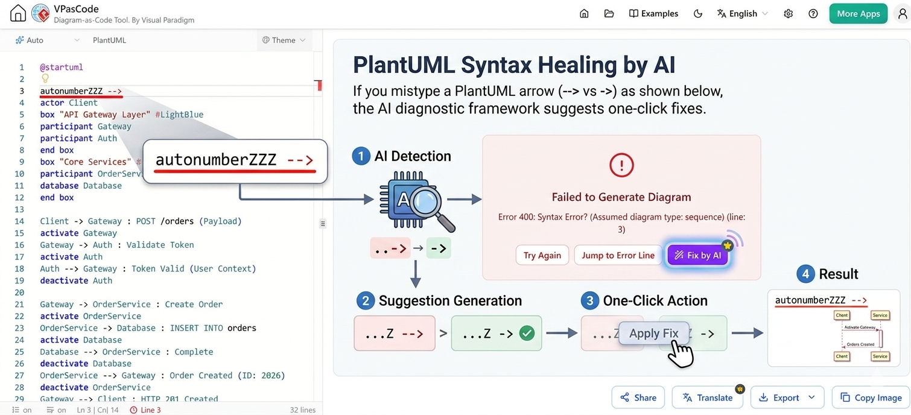This screenshot has height=415, width=911.
Task: Click the Share button
Action: (x=638, y=398)
